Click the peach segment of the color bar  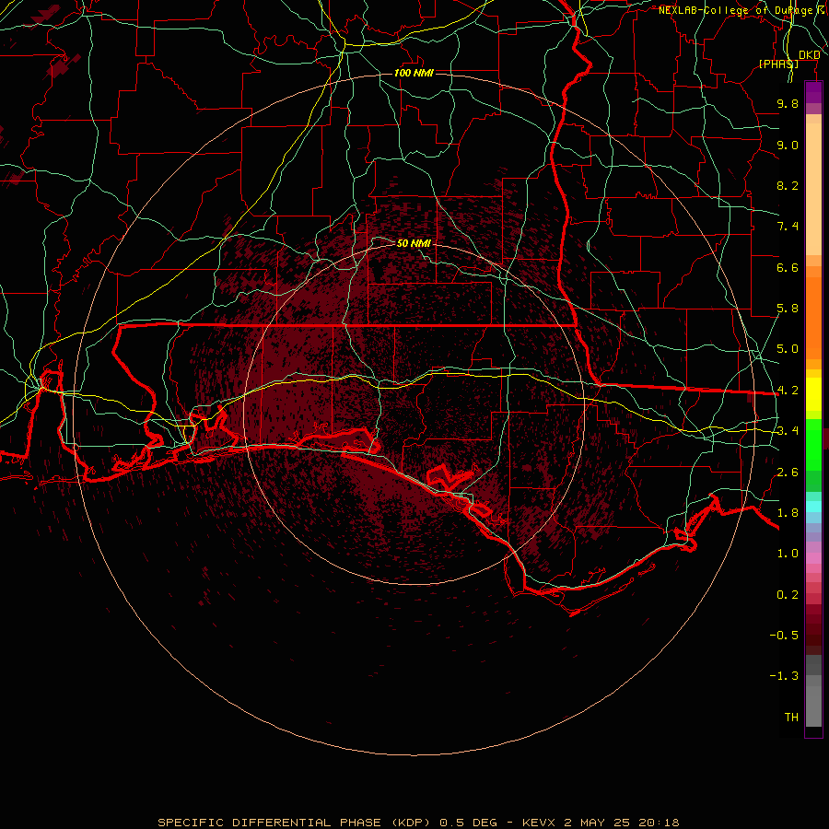[813, 189]
